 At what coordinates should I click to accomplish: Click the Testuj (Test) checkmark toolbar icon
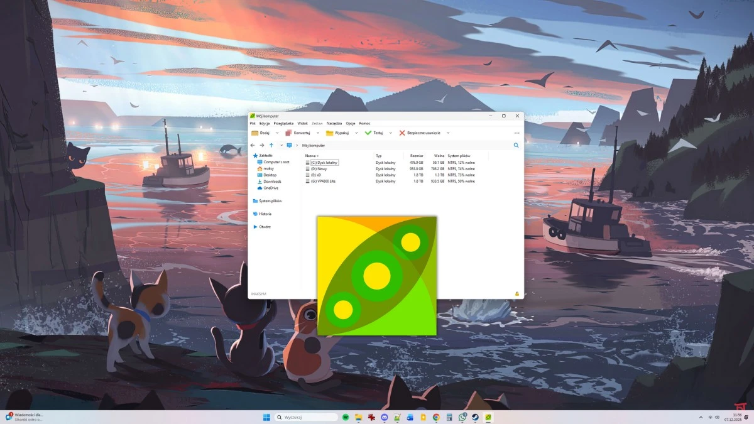[x=367, y=133]
